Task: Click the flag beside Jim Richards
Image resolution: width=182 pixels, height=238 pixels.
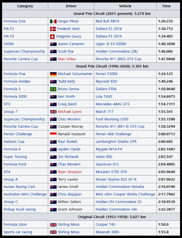Action: 53,157
